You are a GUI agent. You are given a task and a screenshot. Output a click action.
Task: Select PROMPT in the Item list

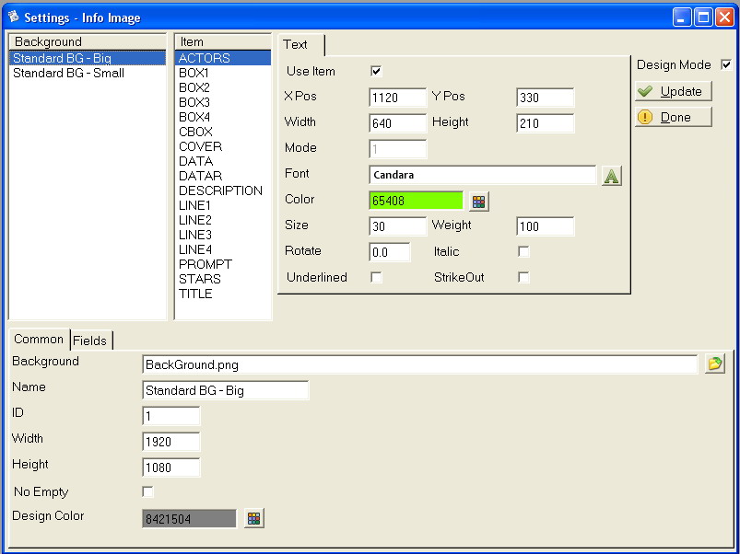pyautogui.click(x=223, y=264)
